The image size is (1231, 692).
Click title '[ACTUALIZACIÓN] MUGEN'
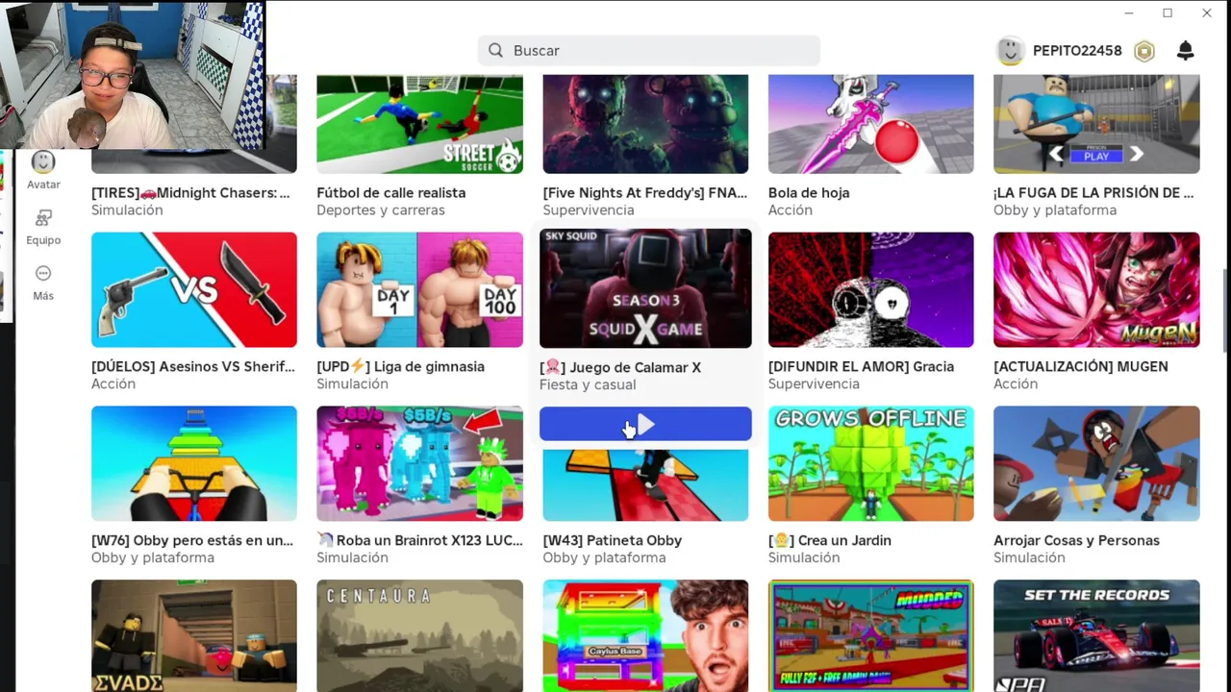tap(1081, 366)
